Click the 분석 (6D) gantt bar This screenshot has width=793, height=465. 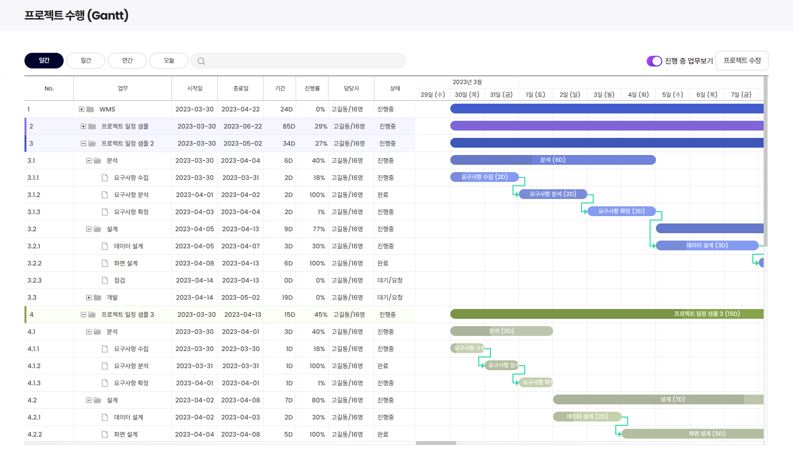pyautogui.click(x=553, y=160)
